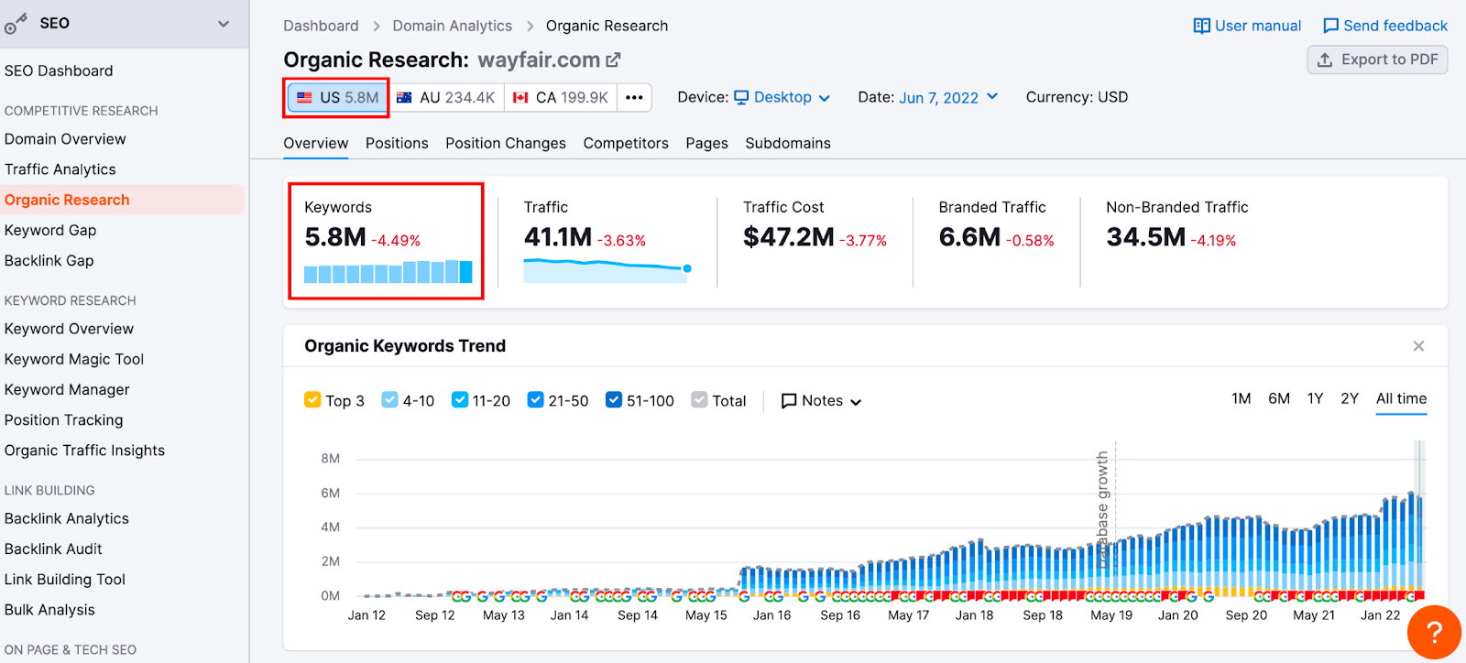Open Domain Overview in sidebar
Screen dimensions: 1466x663
(65, 139)
